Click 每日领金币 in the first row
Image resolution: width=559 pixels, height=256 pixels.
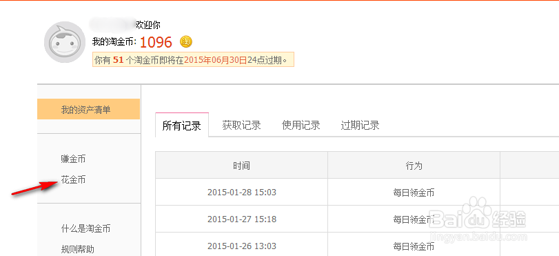pos(414,193)
